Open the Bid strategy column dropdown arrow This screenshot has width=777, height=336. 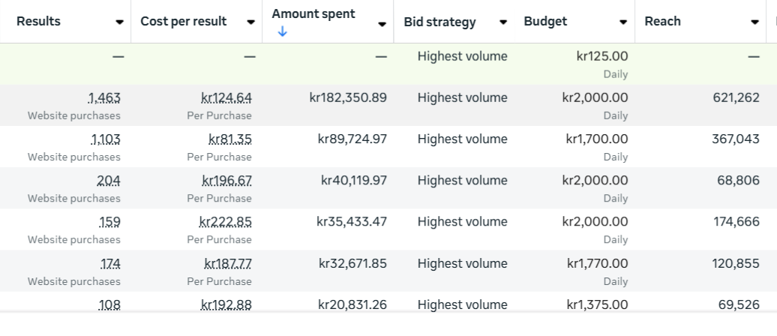point(502,22)
